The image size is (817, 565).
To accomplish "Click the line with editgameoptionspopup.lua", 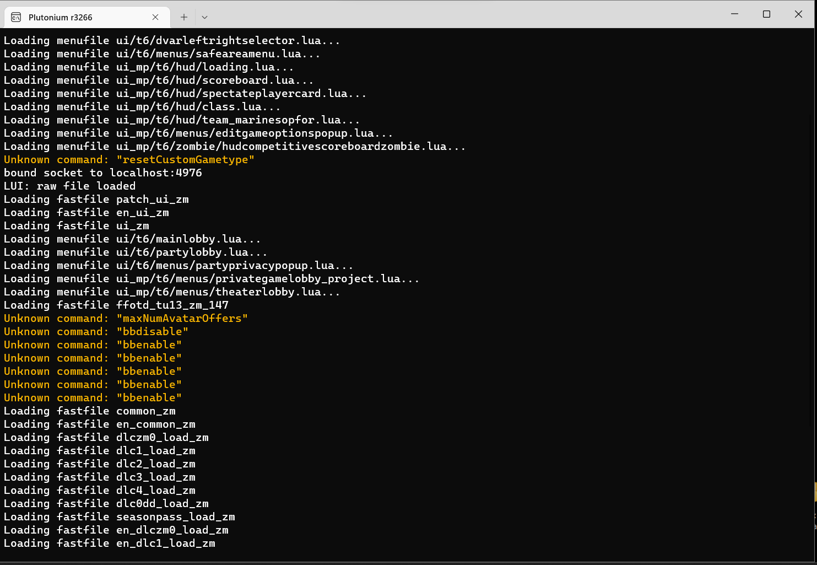I will [198, 133].
